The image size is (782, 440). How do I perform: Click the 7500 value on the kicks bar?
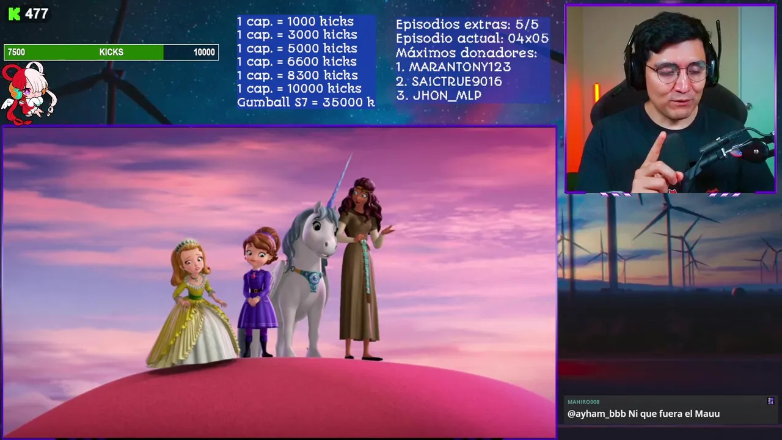(x=16, y=53)
